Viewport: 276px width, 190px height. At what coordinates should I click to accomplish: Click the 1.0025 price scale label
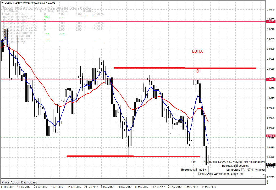tap(271, 98)
